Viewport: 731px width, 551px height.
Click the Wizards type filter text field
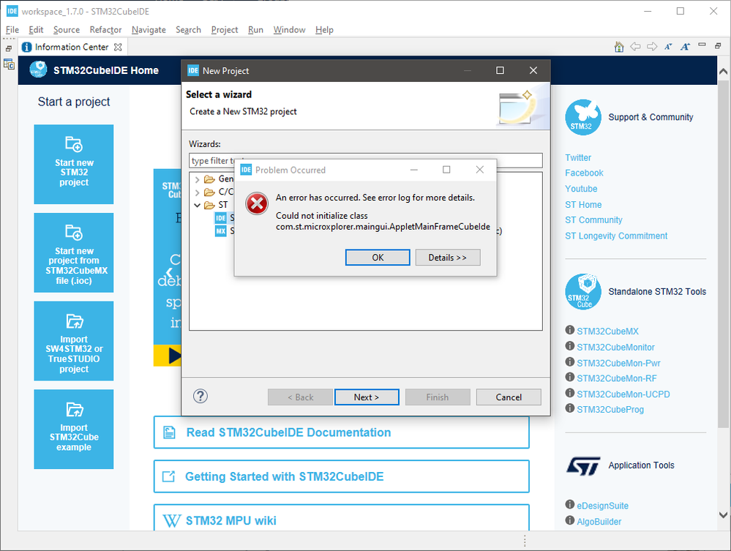point(366,160)
